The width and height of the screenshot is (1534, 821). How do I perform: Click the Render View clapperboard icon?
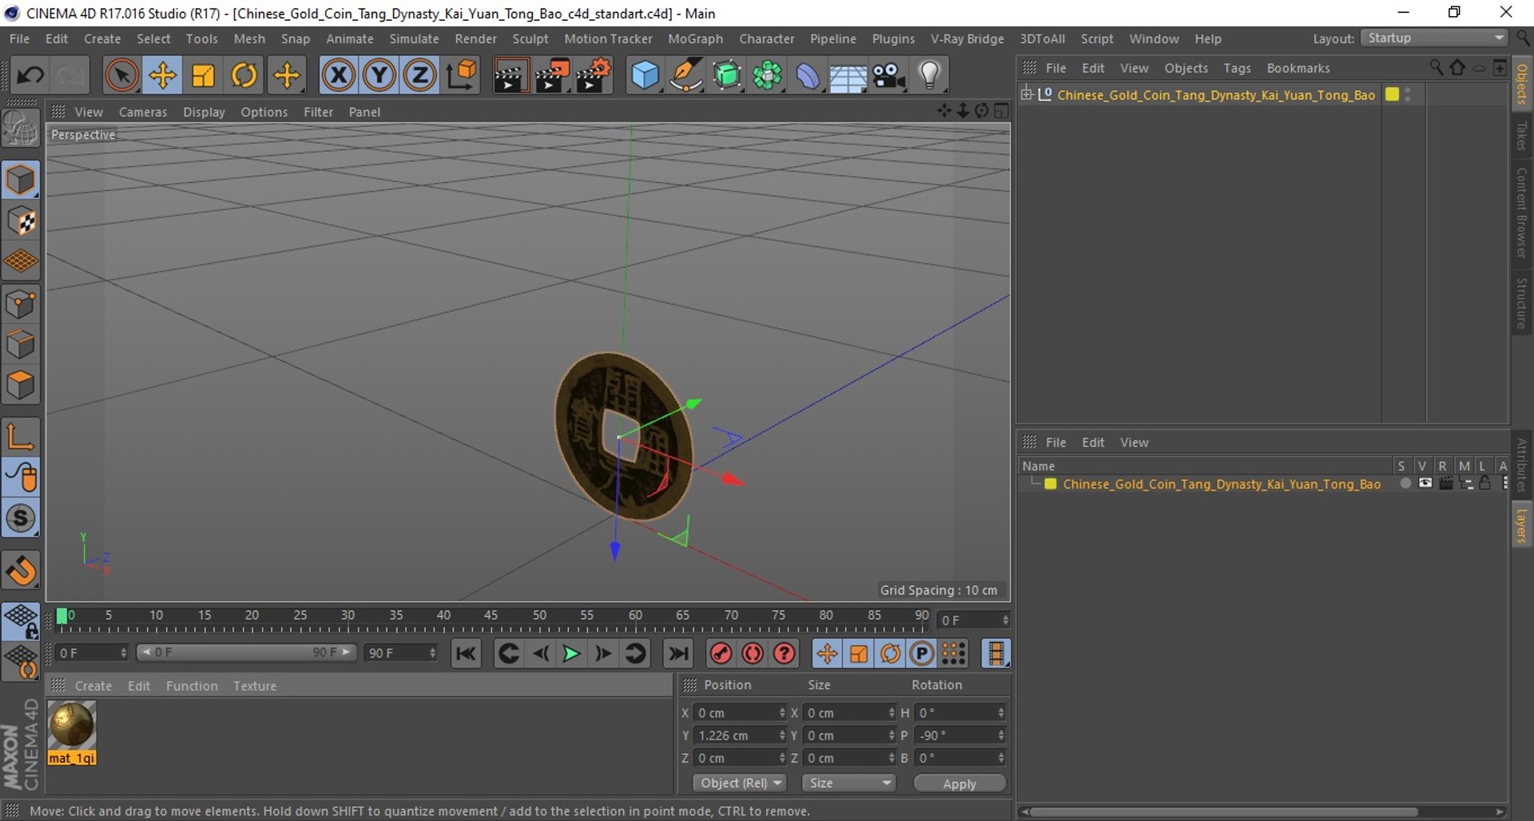pos(510,76)
